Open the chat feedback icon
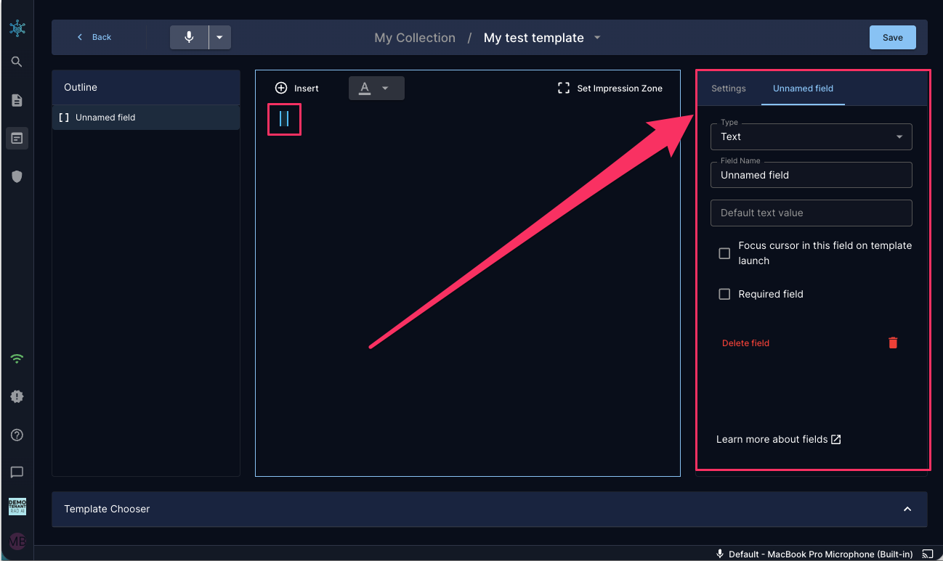The image size is (943, 561). (x=17, y=472)
